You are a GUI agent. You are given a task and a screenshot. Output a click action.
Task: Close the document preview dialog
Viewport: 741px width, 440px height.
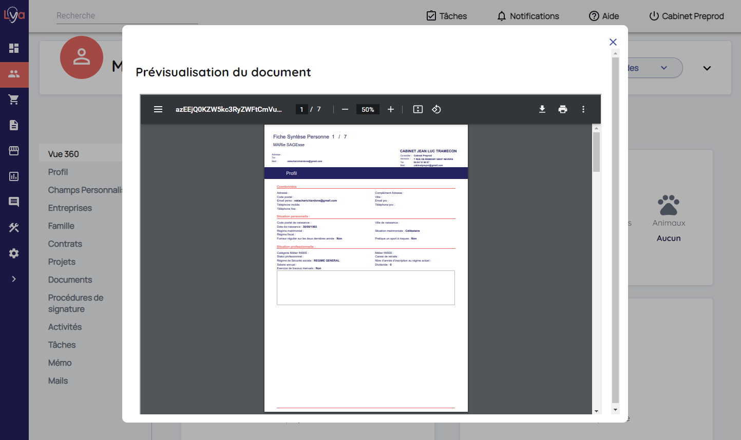click(x=613, y=42)
